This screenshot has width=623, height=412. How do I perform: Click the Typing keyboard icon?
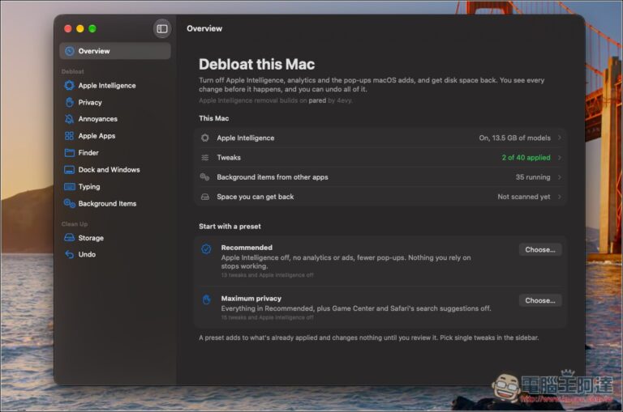pos(70,186)
